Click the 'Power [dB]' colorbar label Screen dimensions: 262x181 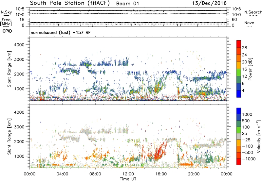click(x=250, y=69)
